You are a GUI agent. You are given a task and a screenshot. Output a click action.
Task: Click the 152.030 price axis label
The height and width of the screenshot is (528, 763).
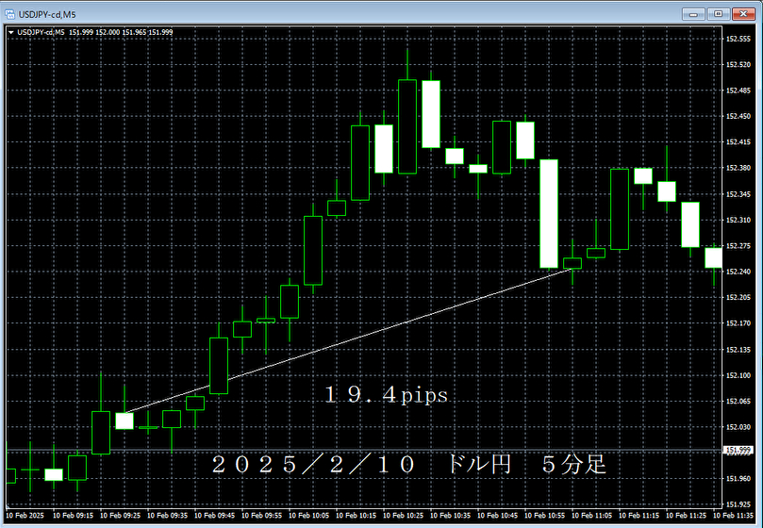(x=738, y=427)
